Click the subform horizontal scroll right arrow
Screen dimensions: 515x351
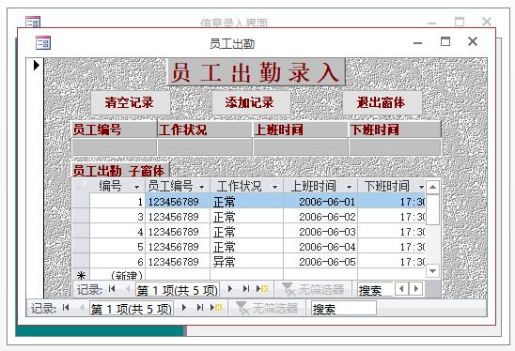click(x=415, y=289)
